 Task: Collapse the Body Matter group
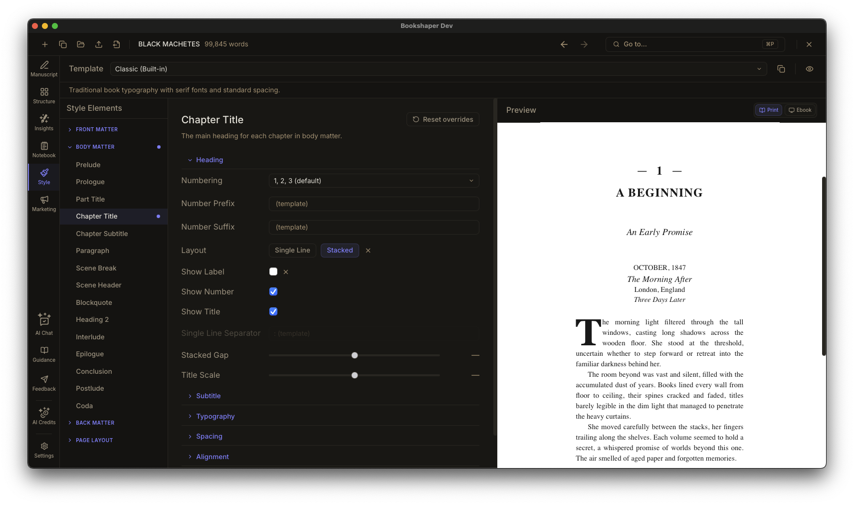114,147
